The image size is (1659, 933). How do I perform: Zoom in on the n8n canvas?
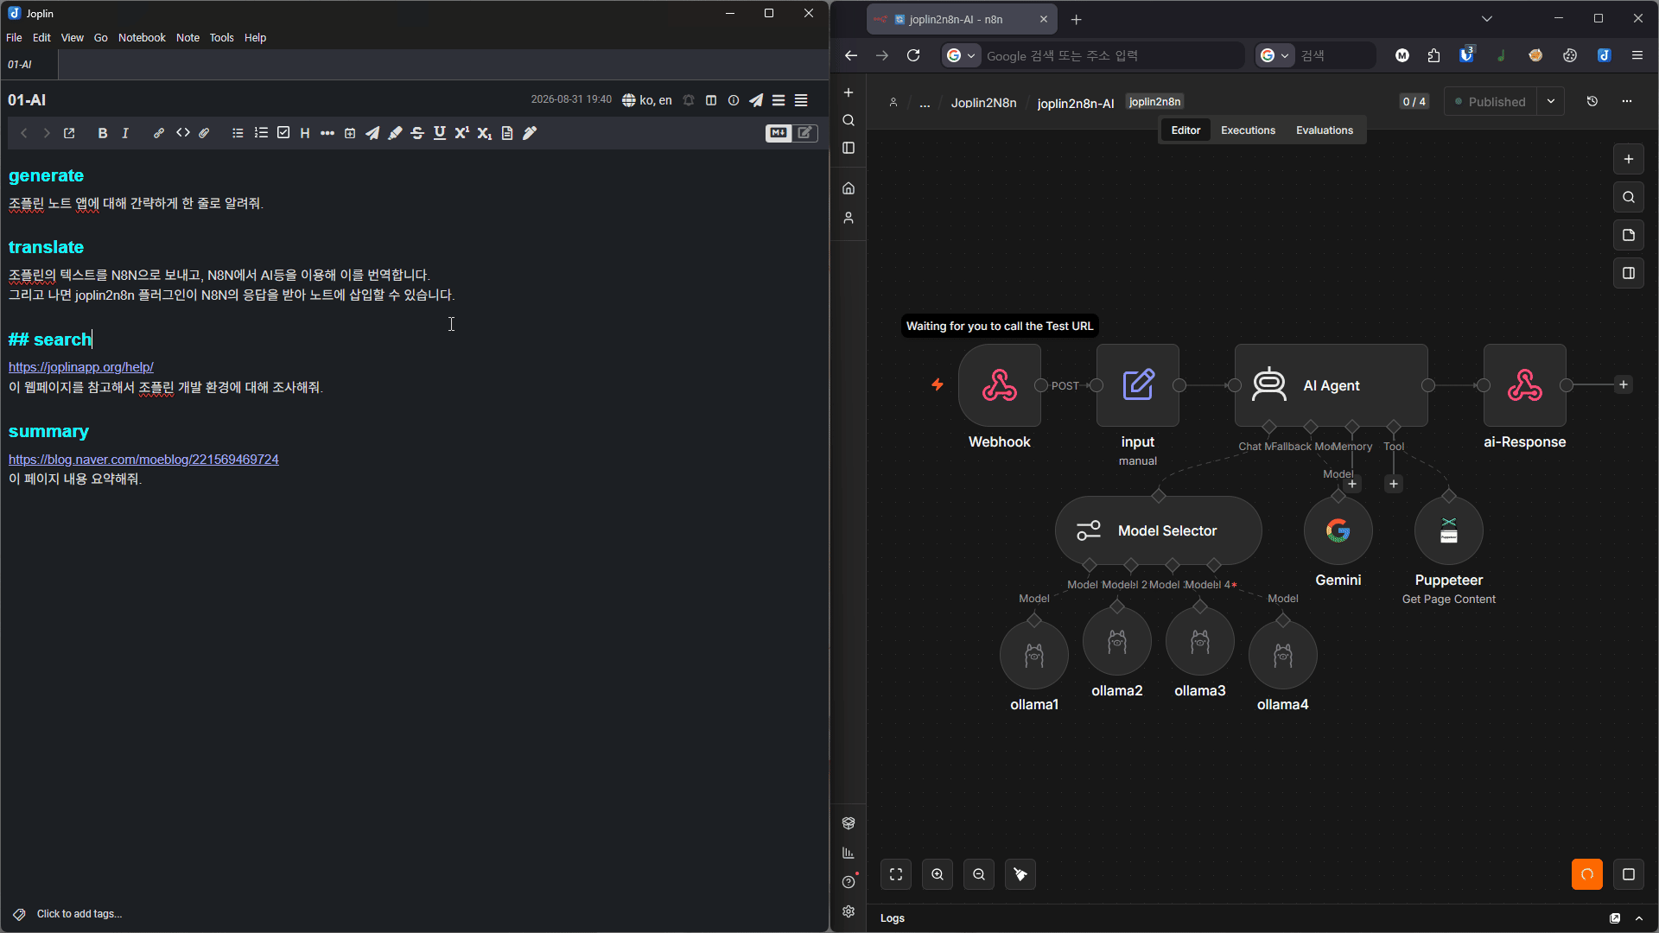[x=938, y=874]
